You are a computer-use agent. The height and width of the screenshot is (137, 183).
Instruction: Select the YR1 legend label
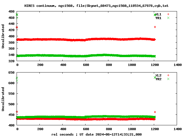coord(158,18)
